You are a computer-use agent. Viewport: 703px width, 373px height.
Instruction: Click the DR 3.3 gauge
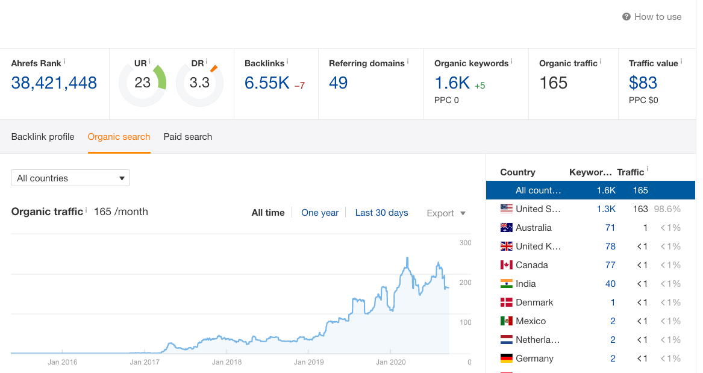coord(199,83)
